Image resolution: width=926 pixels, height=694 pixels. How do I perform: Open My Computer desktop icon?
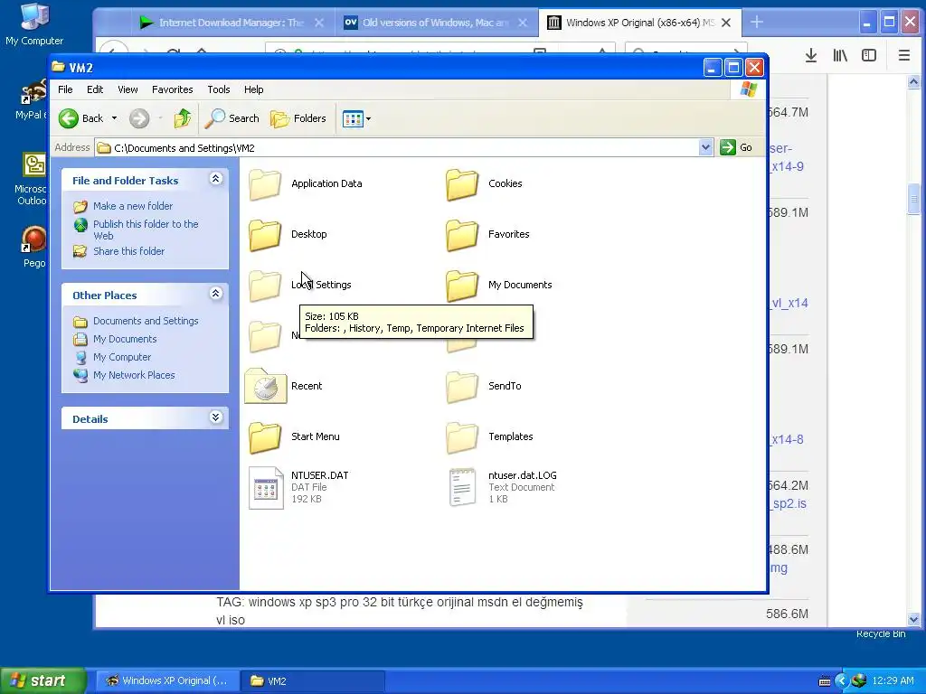tap(34, 24)
